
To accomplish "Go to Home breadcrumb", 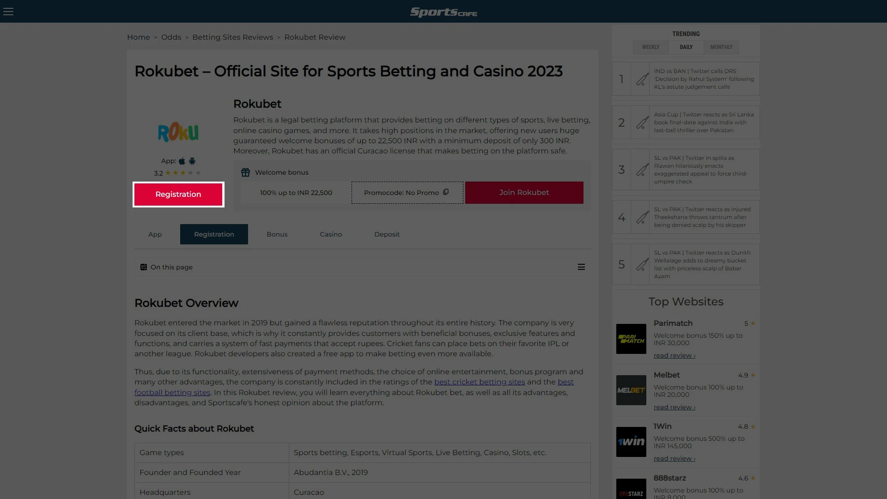I will pyautogui.click(x=139, y=37).
